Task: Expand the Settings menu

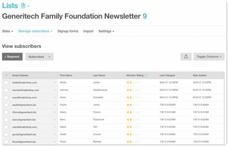Action: point(107,31)
